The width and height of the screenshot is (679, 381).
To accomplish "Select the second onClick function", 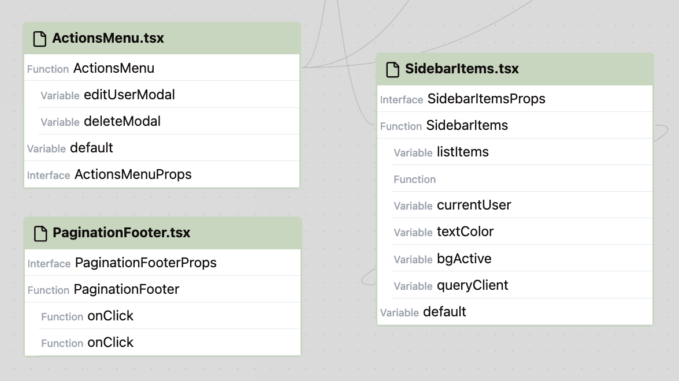I will click(110, 342).
